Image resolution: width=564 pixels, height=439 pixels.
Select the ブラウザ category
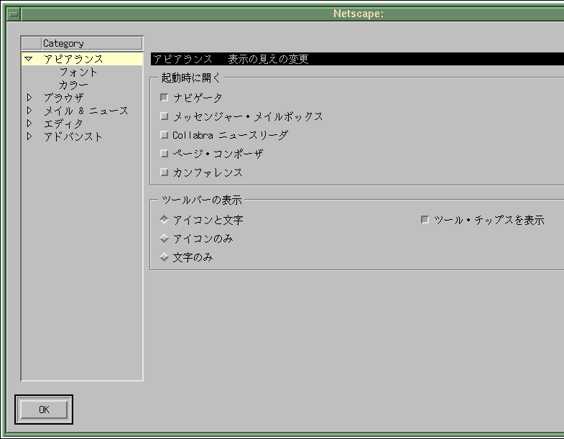[x=64, y=98]
